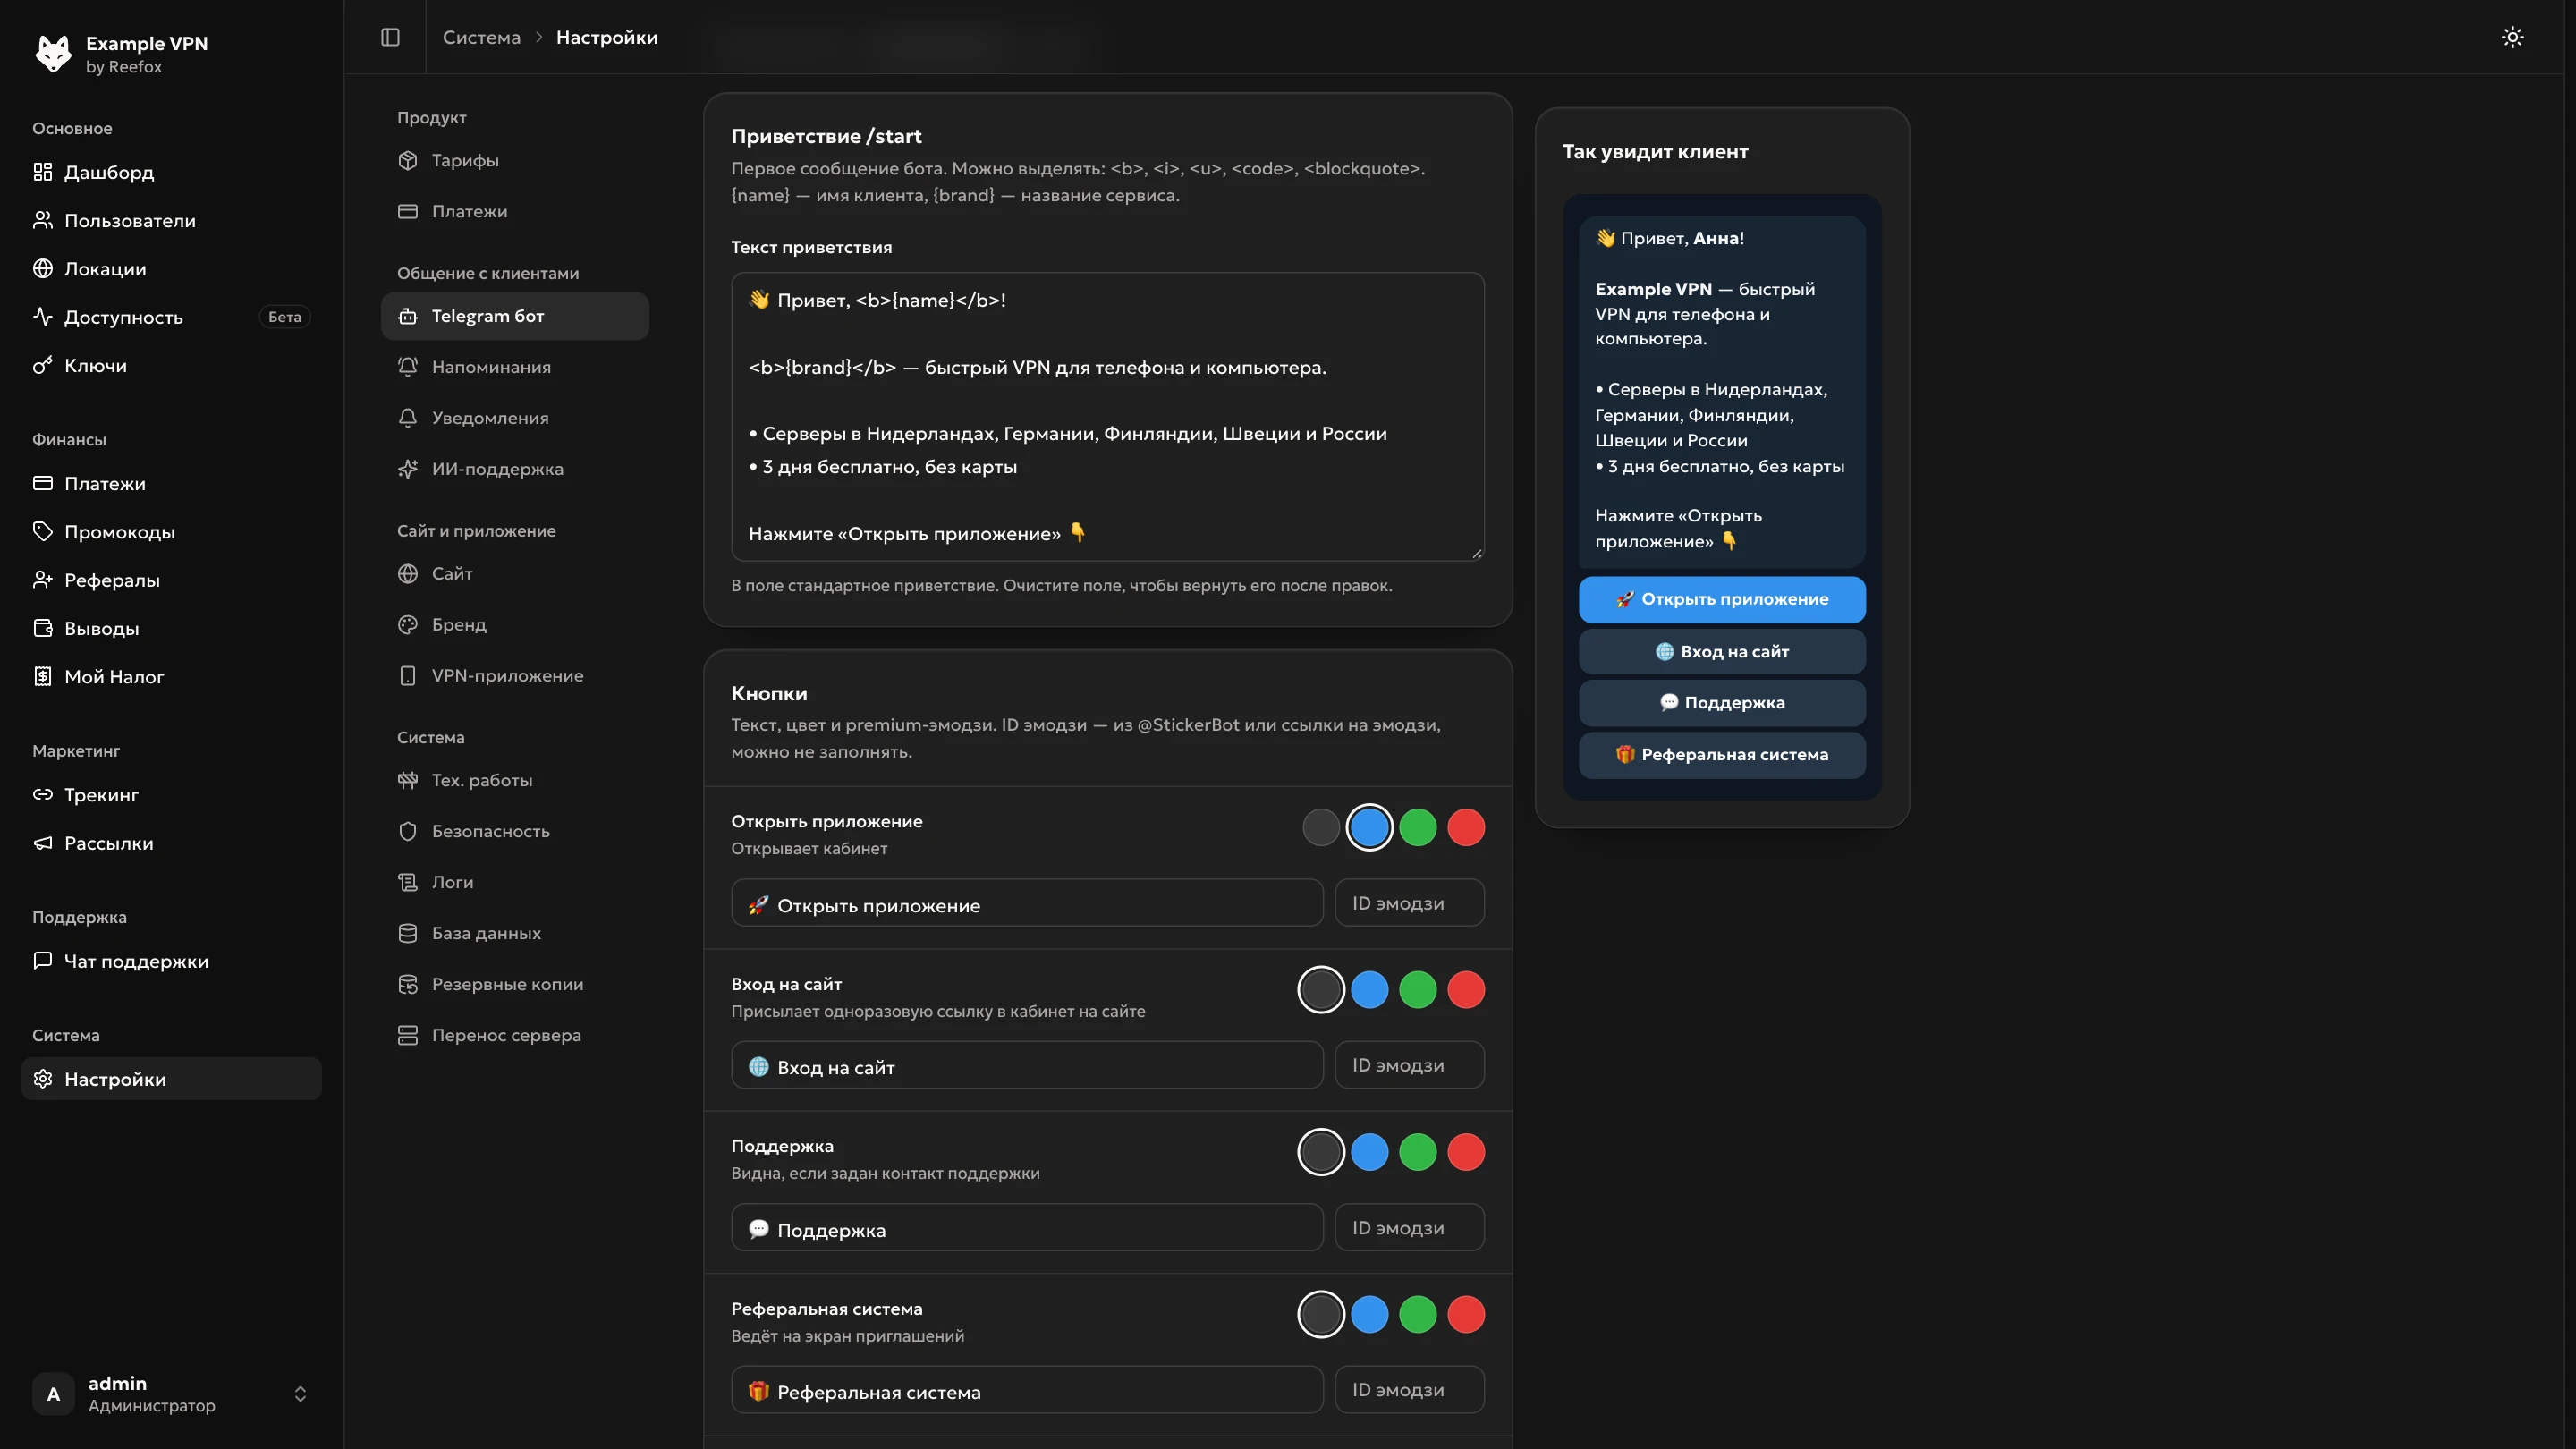Expand the admin account switcher chevron
This screenshot has width=2576, height=1449.
coord(299,1394)
